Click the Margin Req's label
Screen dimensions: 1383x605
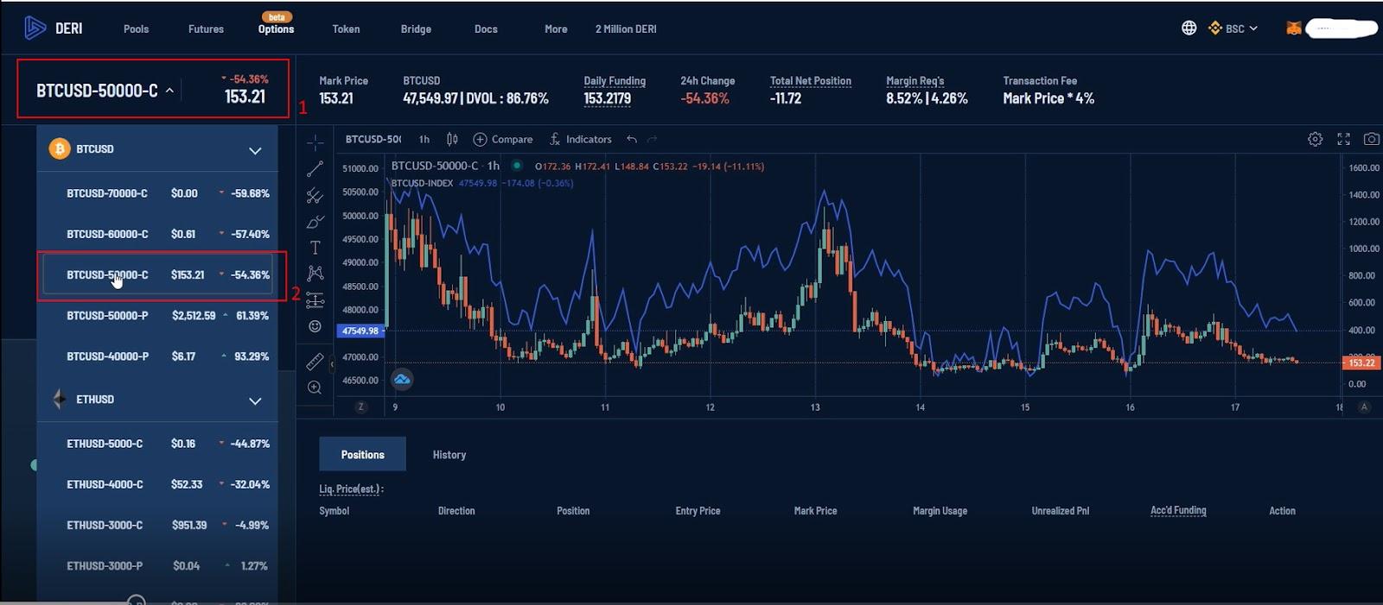(x=915, y=80)
